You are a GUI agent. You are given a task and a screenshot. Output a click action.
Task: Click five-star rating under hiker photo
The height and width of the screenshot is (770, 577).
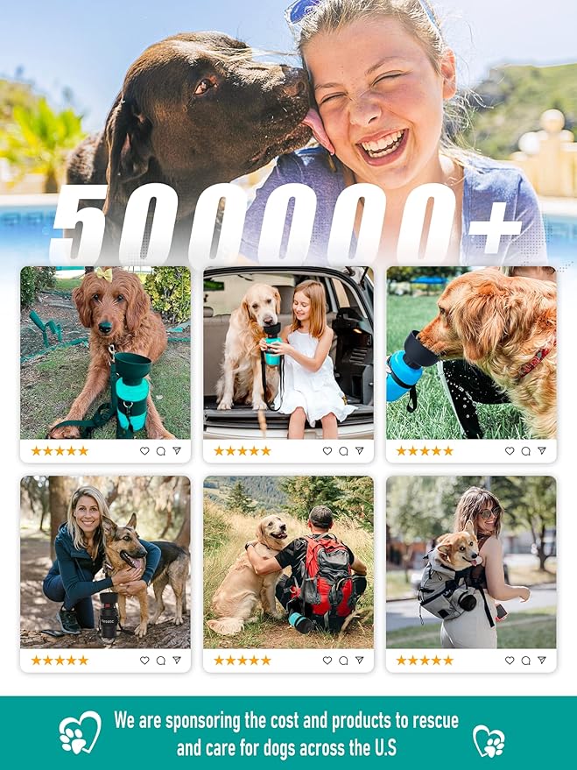[243, 661]
